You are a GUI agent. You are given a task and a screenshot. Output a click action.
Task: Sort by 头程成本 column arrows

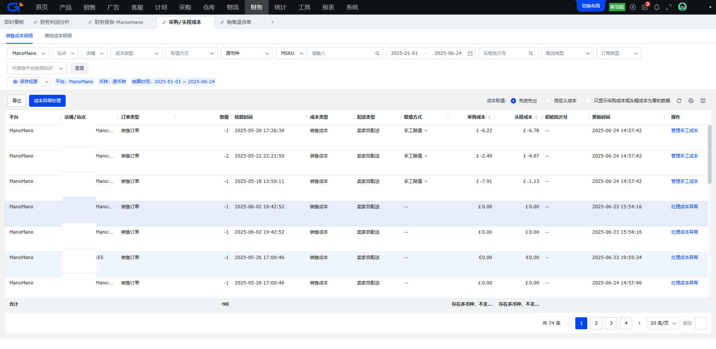tap(536, 117)
